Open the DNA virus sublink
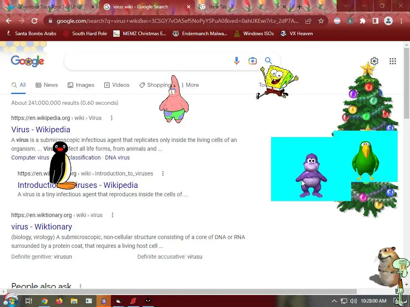 [x=117, y=157]
